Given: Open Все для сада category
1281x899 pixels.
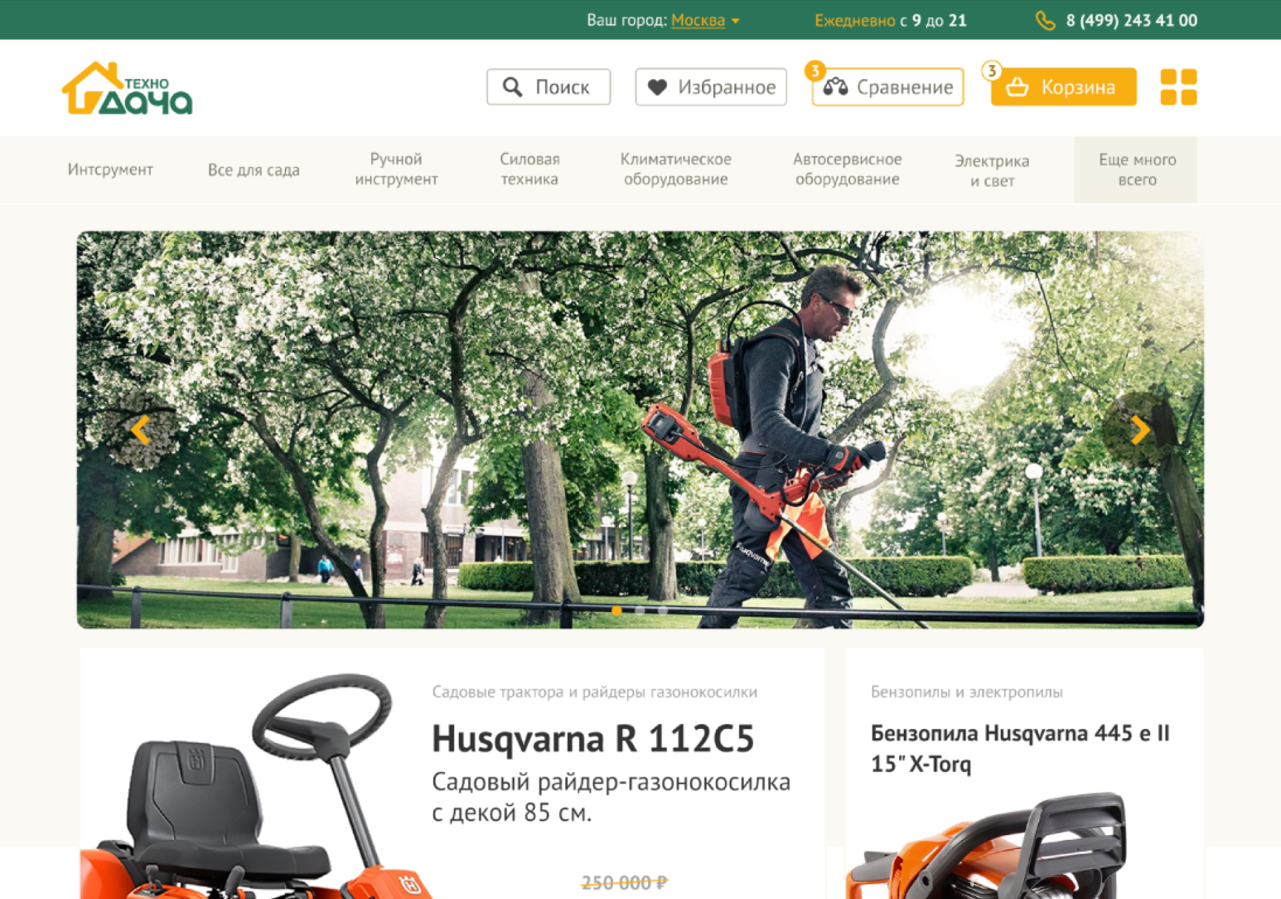Looking at the screenshot, I should pos(254,170).
